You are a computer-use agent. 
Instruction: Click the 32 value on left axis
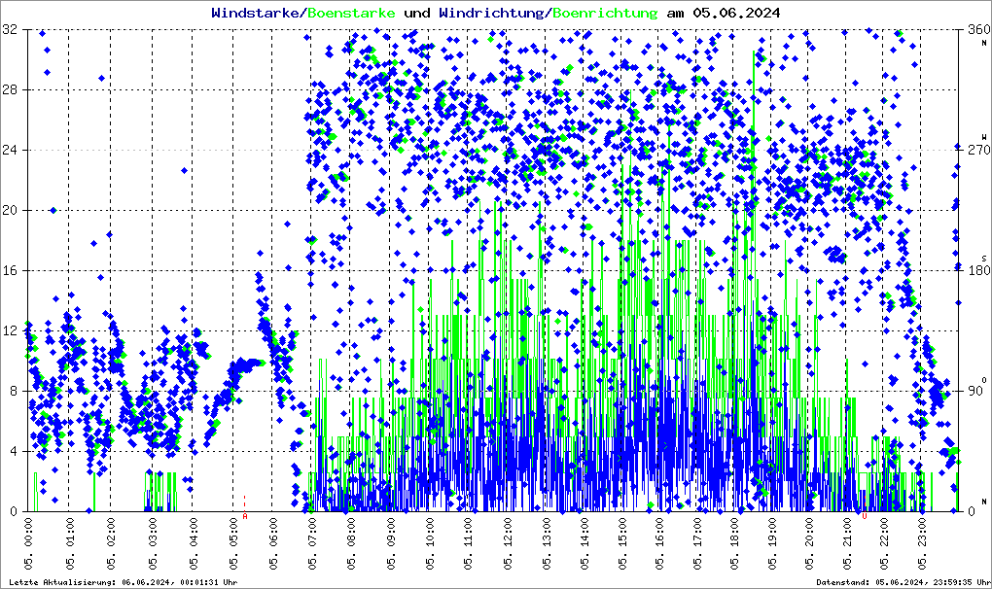pyautogui.click(x=10, y=30)
